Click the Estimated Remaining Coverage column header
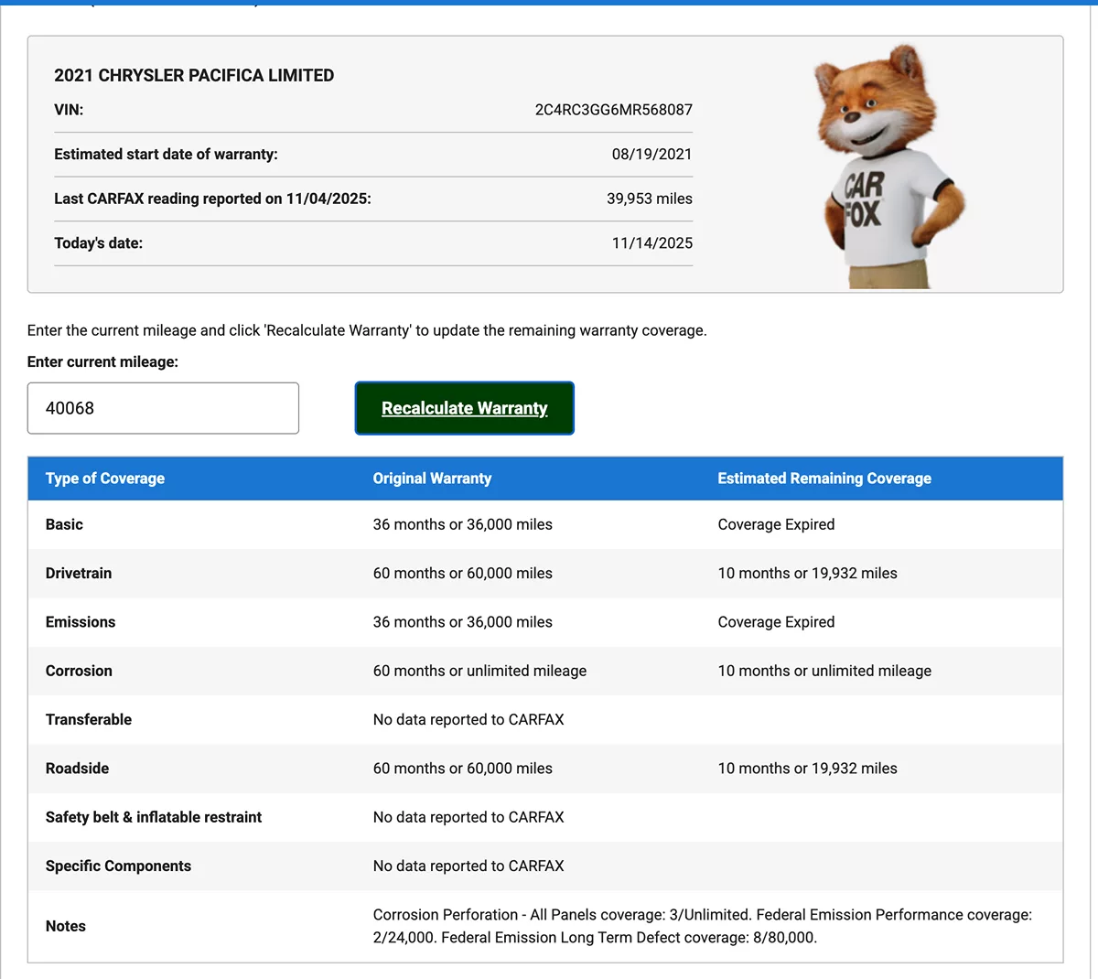Image resolution: width=1098 pixels, height=979 pixels. point(823,479)
